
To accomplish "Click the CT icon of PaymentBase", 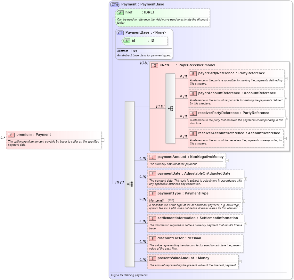I will click(x=120, y=33).
